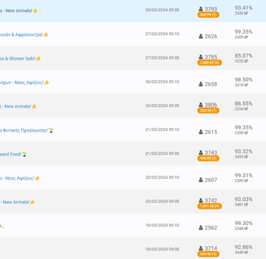Click the date 18/03/2024 09:00
Viewport: 266px width, 259px height.
tap(162, 249)
